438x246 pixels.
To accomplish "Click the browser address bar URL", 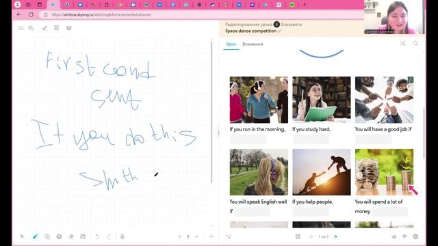I will pos(101,14).
